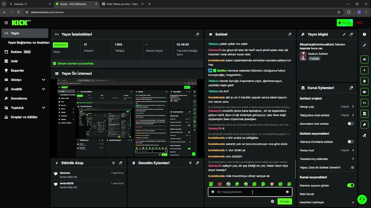Expand the Topluluk sidebar section
Screen dimensions: 371x208
43,108
